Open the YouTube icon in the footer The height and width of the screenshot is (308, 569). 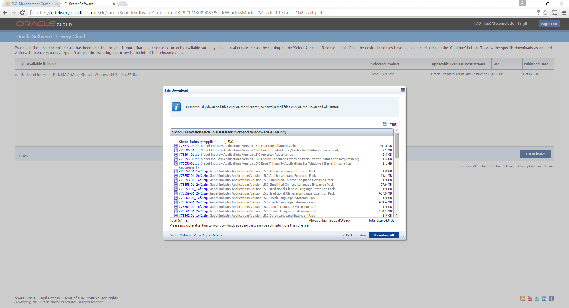click(530, 298)
